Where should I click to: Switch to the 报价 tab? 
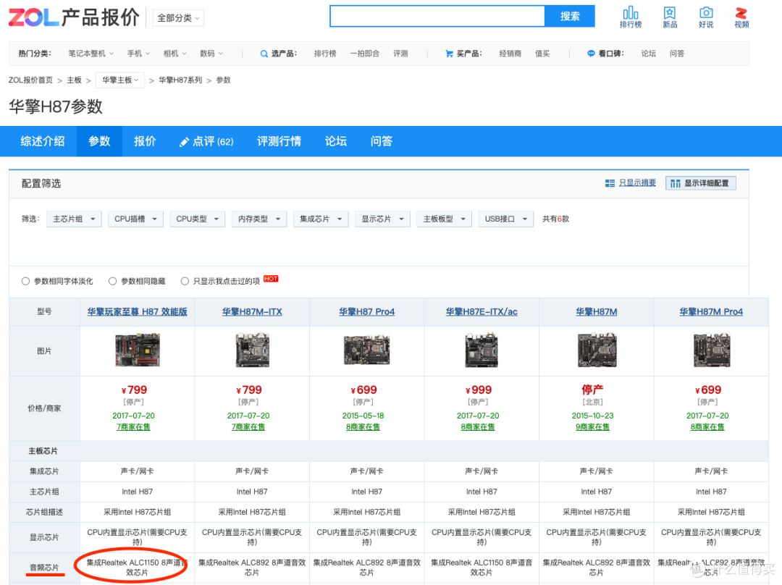point(145,142)
